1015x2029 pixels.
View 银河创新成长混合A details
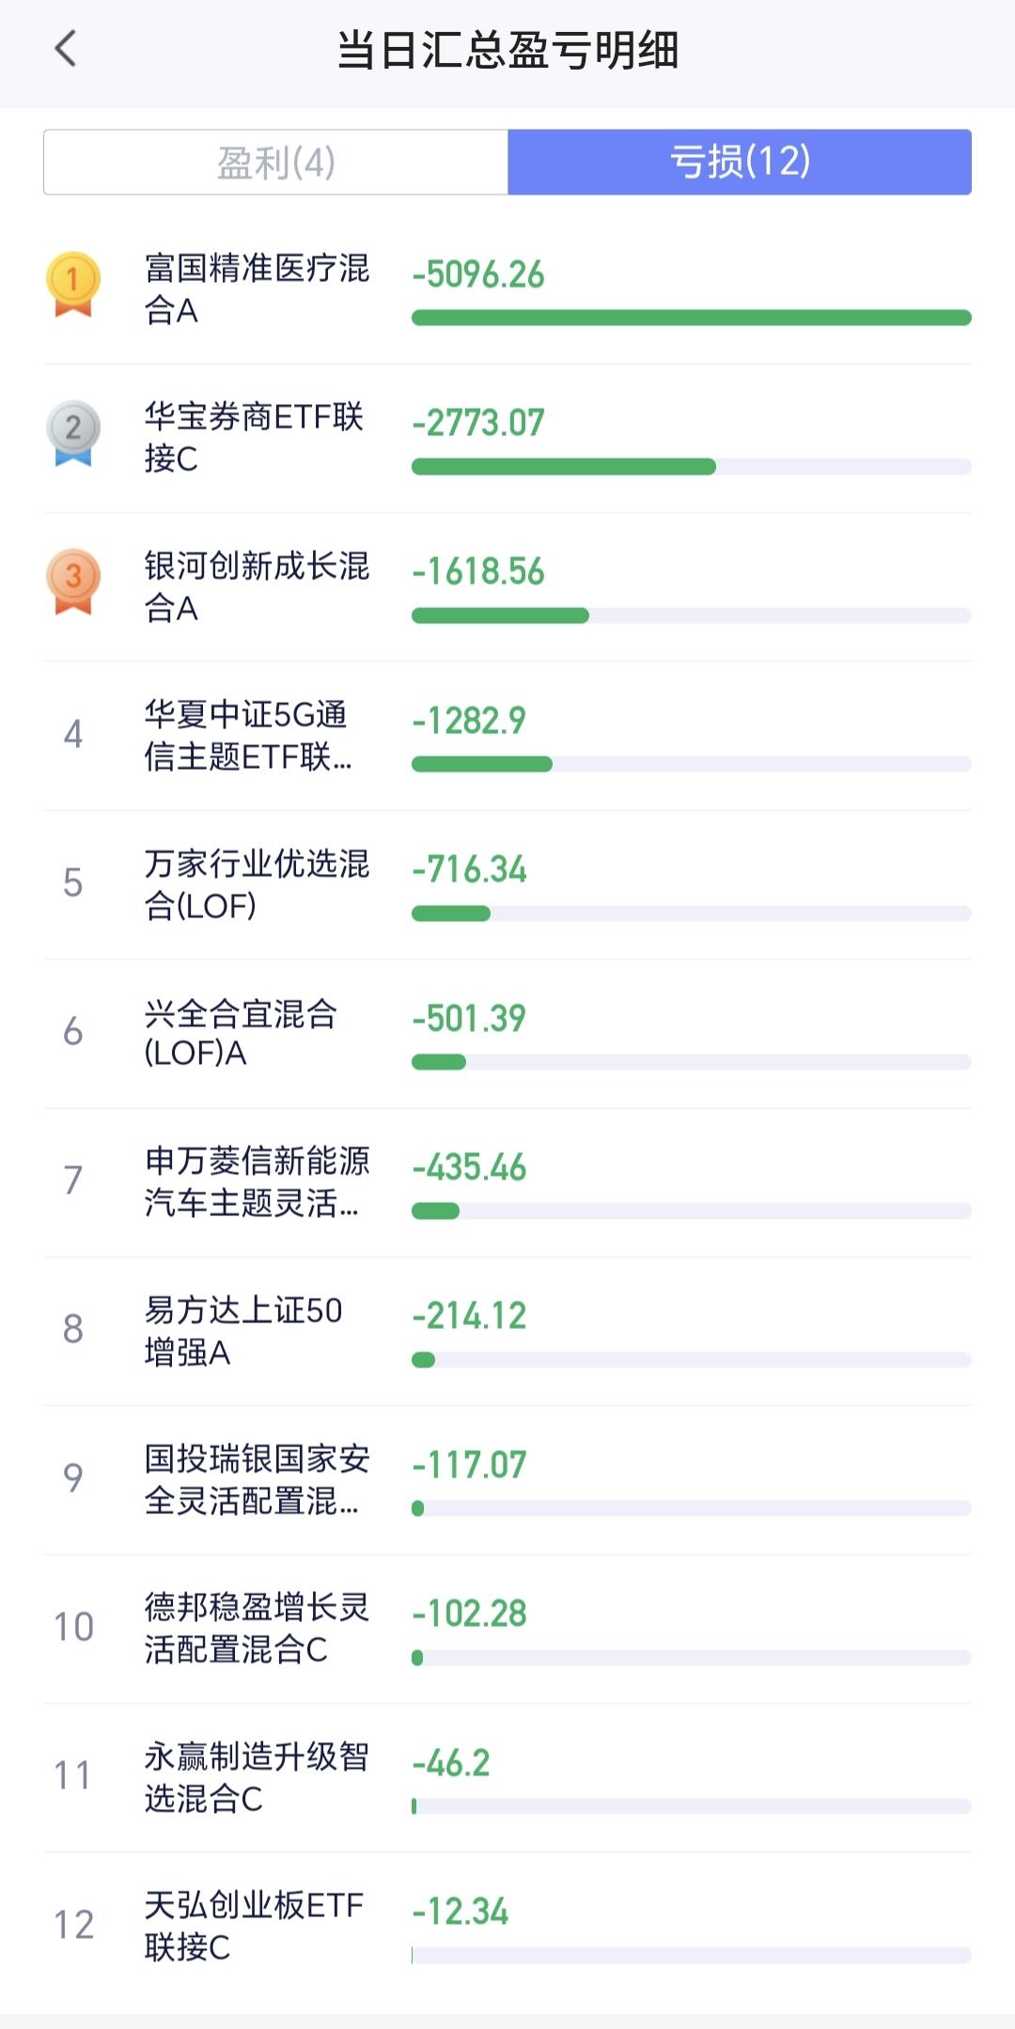click(507, 587)
